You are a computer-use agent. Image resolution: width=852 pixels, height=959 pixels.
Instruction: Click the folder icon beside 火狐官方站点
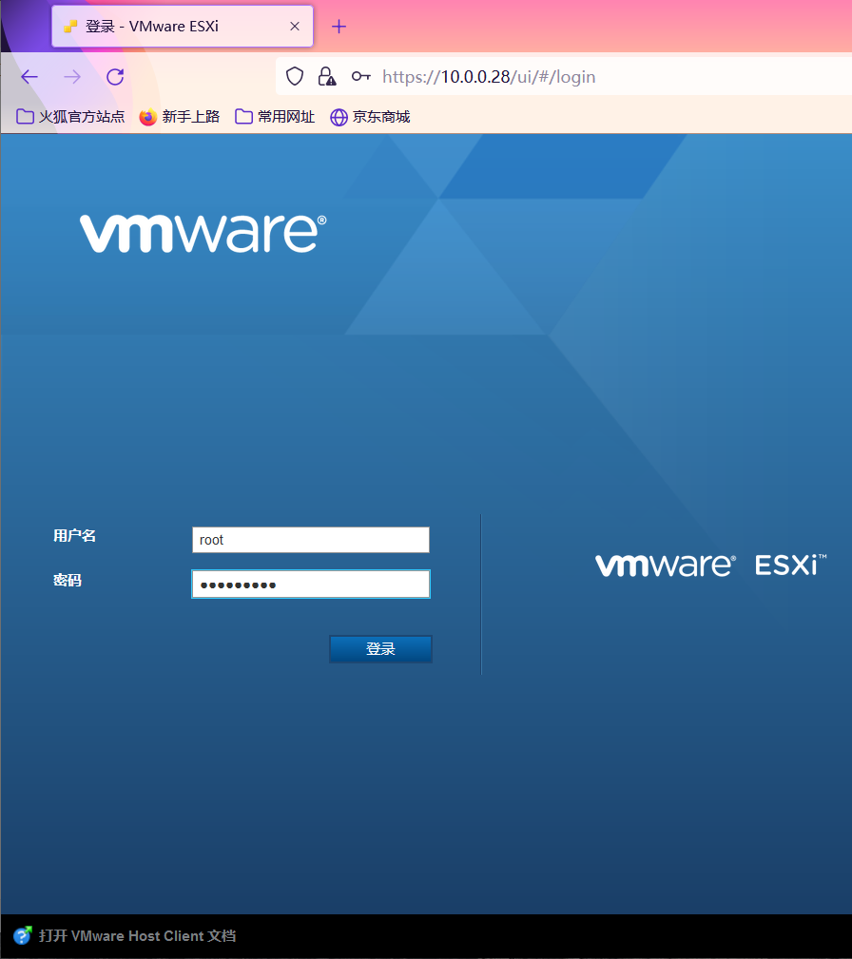pyautogui.click(x=25, y=116)
